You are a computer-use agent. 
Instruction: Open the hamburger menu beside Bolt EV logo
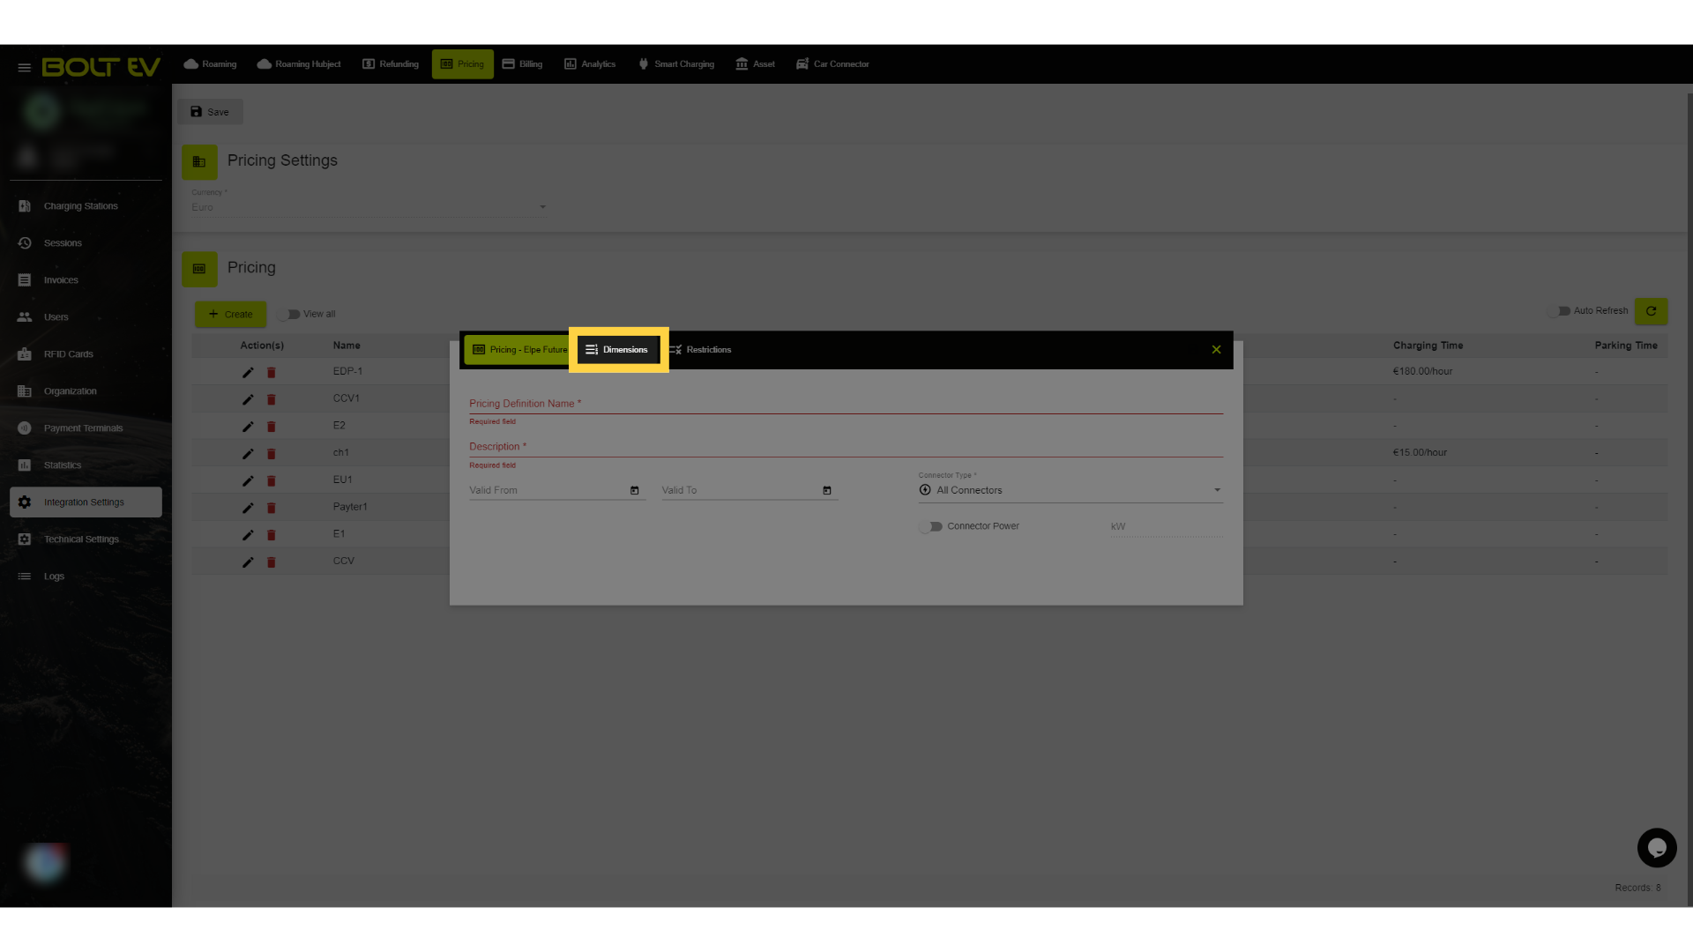25,67
